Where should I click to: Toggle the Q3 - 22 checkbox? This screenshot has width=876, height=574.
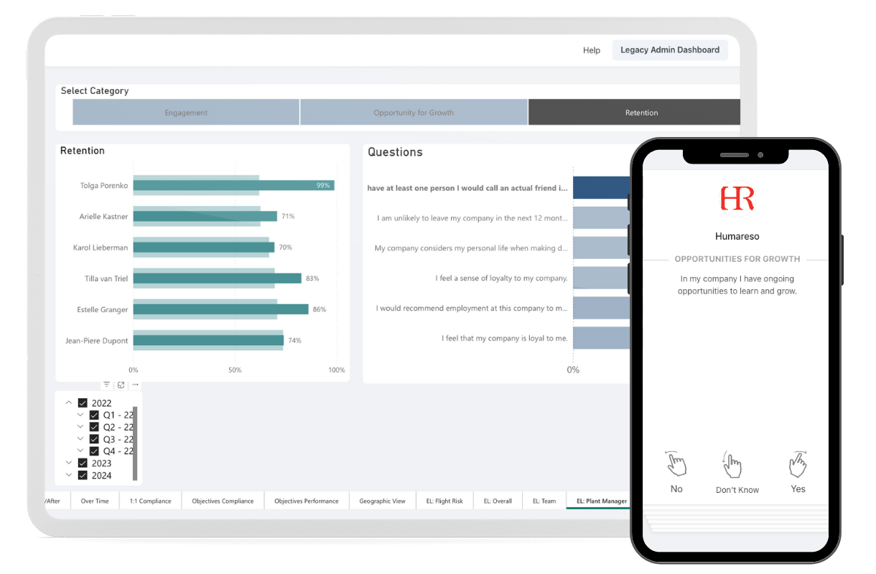[94, 439]
